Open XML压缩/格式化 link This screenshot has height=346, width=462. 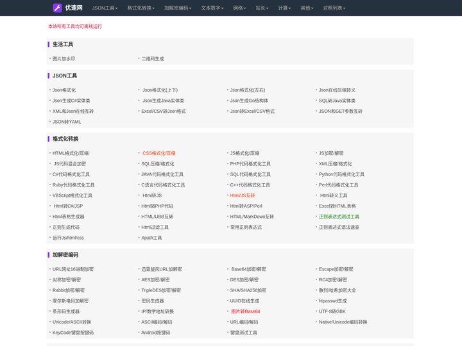pyautogui.click(x=336, y=164)
